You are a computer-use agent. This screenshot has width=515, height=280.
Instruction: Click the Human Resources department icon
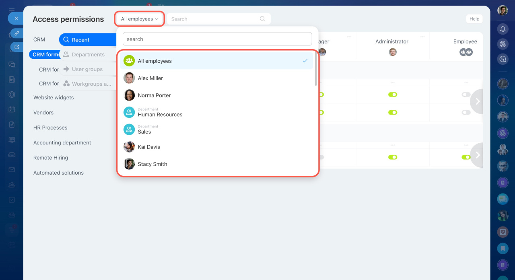coord(129,113)
